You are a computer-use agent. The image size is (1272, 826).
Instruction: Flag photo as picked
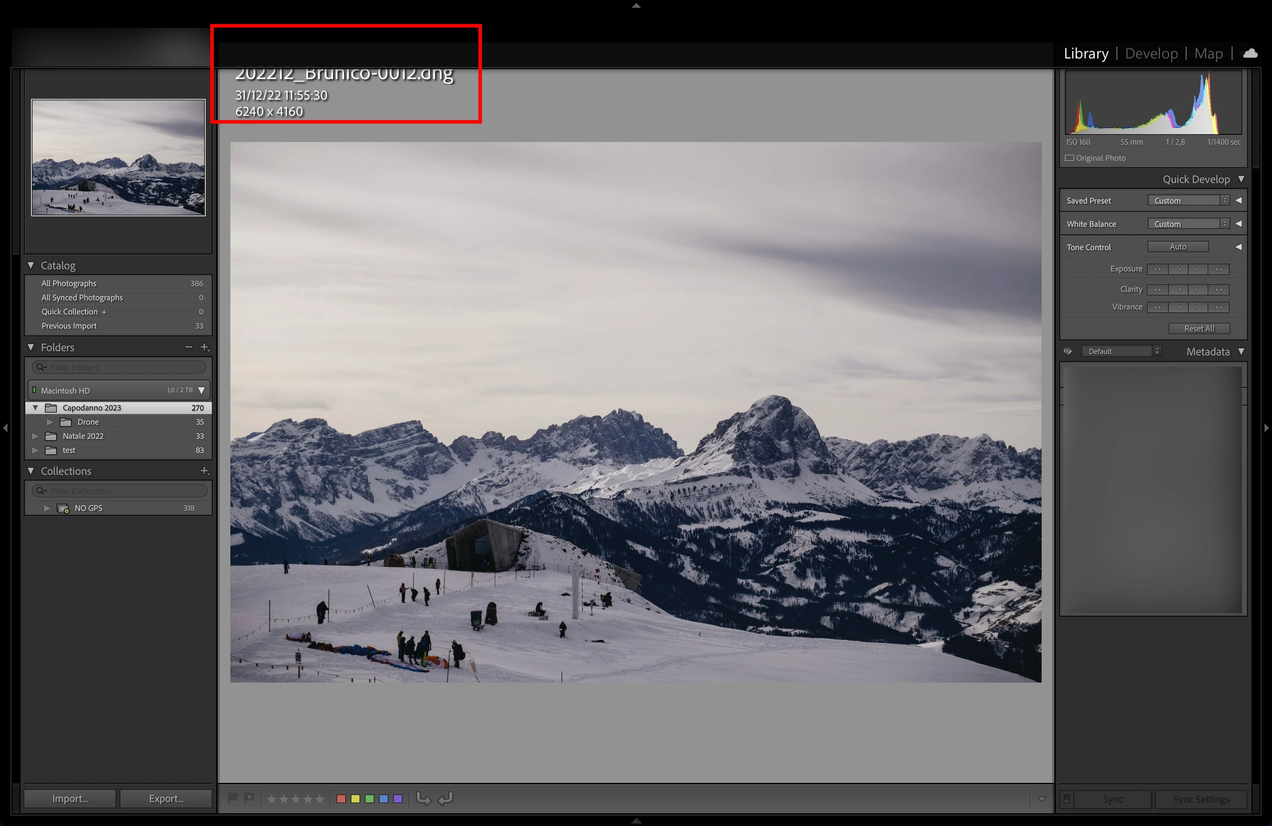[x=233, y=798]
